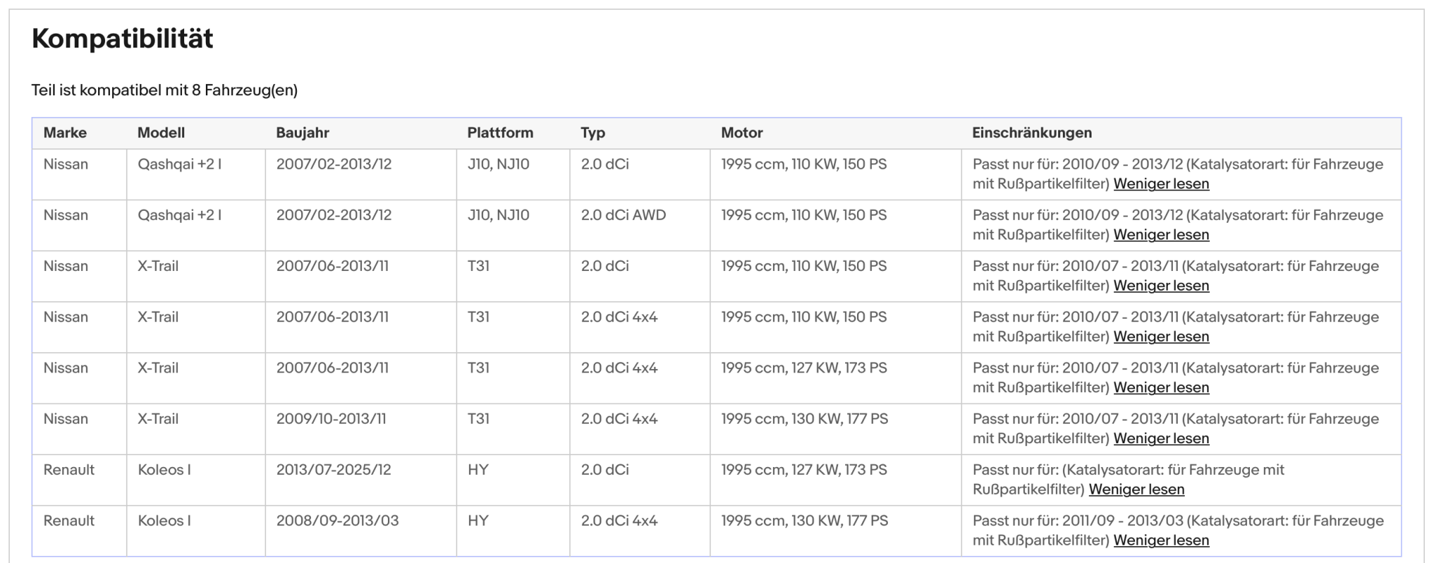Click 'Weniger lesen' in X-Trail row without 4x4
Image resolution: width=1434 pixels, height=563 pixels.
(x=1161, y=286)
